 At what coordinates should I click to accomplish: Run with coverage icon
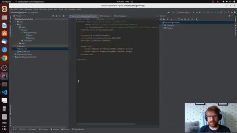coord(200,13)
